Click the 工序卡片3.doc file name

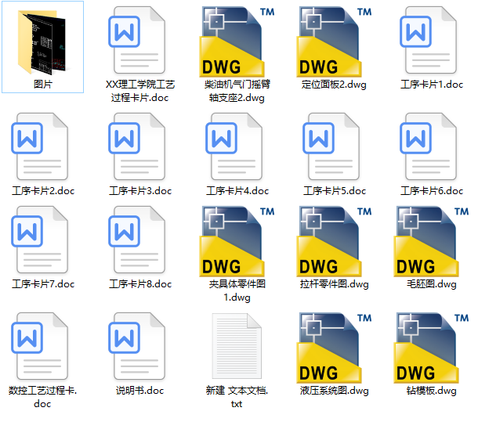tap(140, 191)
